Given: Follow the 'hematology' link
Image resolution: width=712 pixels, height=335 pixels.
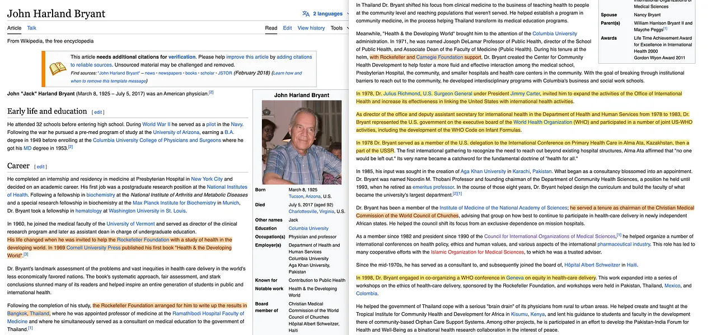Looking at the screenshot, I should [x=88, y=210].
